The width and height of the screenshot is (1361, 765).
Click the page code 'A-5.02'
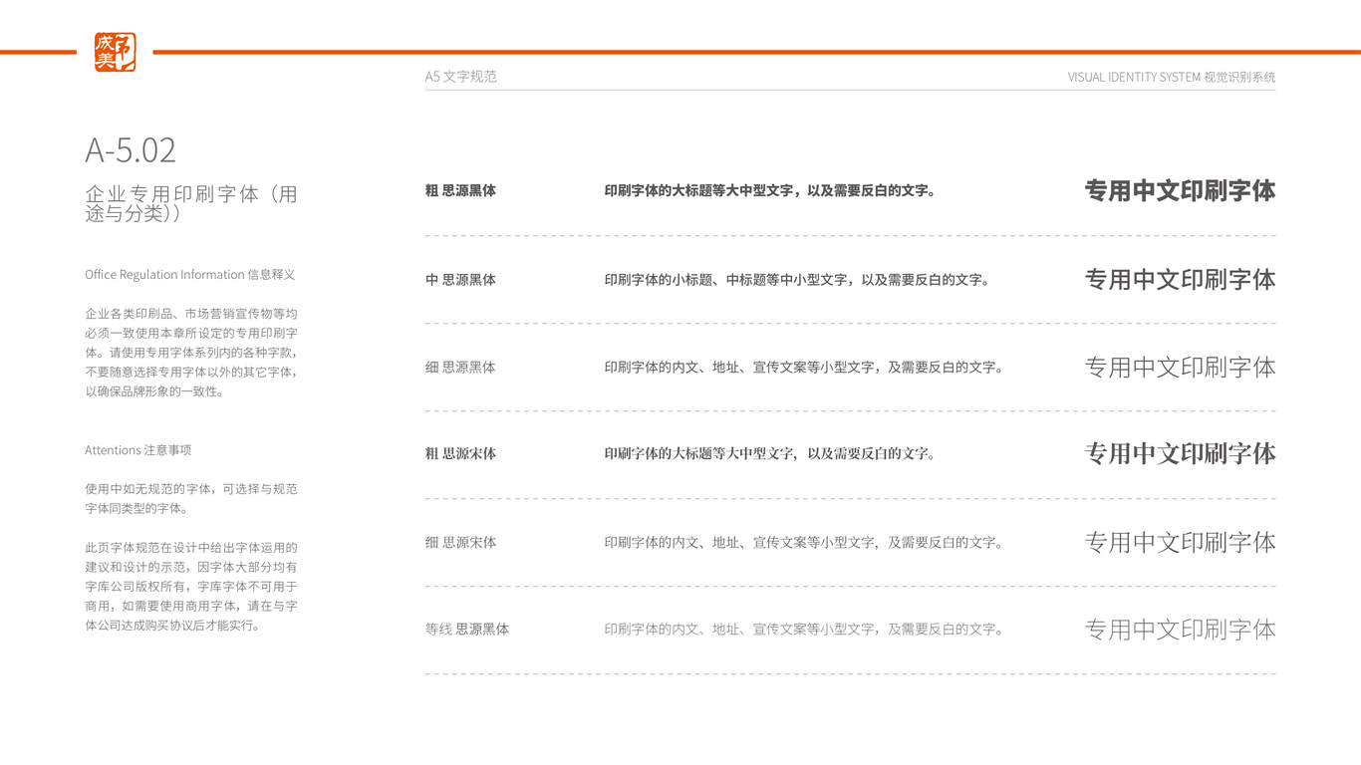[131, 149]
